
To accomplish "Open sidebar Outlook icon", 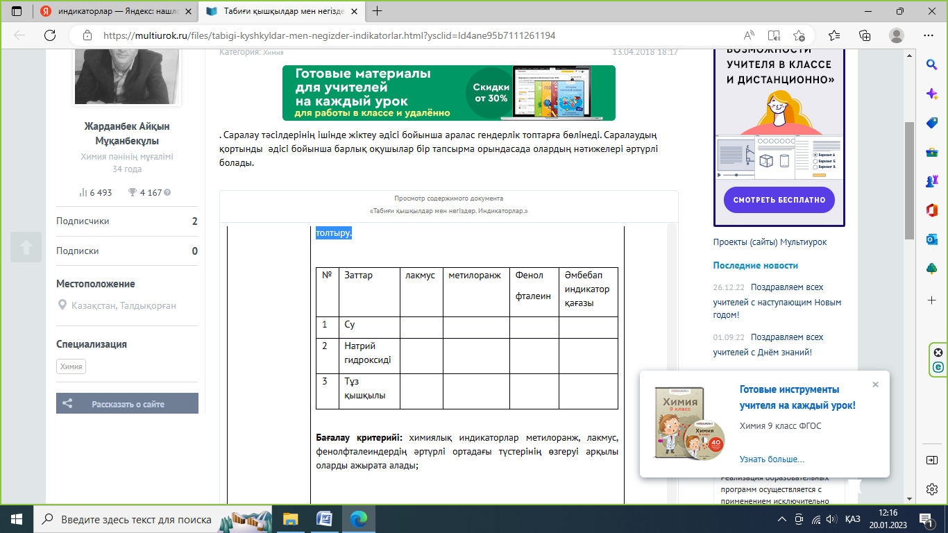I will [932, 239].
